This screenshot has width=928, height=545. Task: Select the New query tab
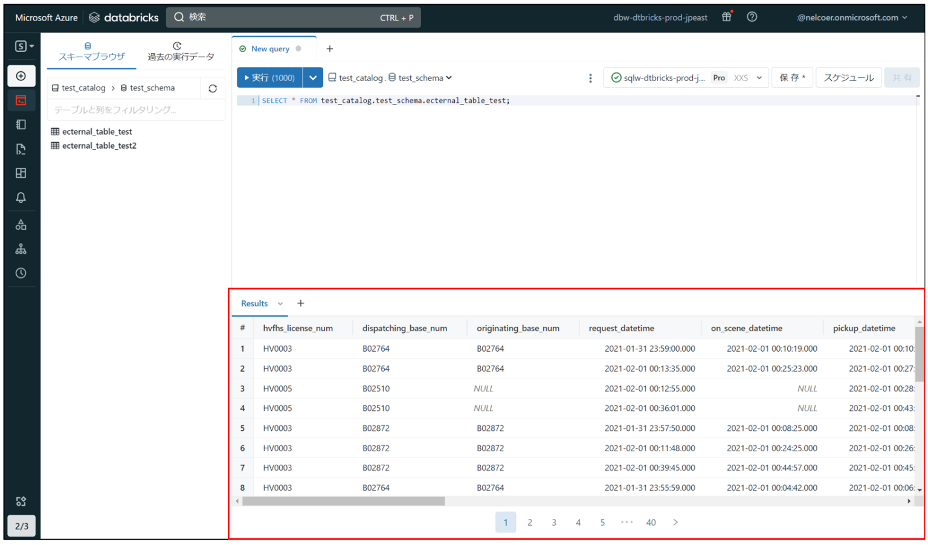pyautogui.click(x=270, y=48)
